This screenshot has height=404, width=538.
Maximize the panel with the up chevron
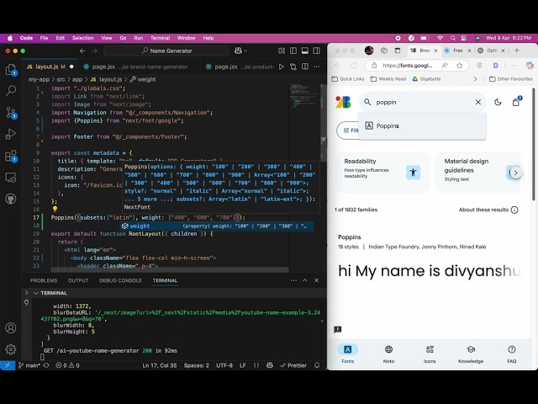click(304, 280)
